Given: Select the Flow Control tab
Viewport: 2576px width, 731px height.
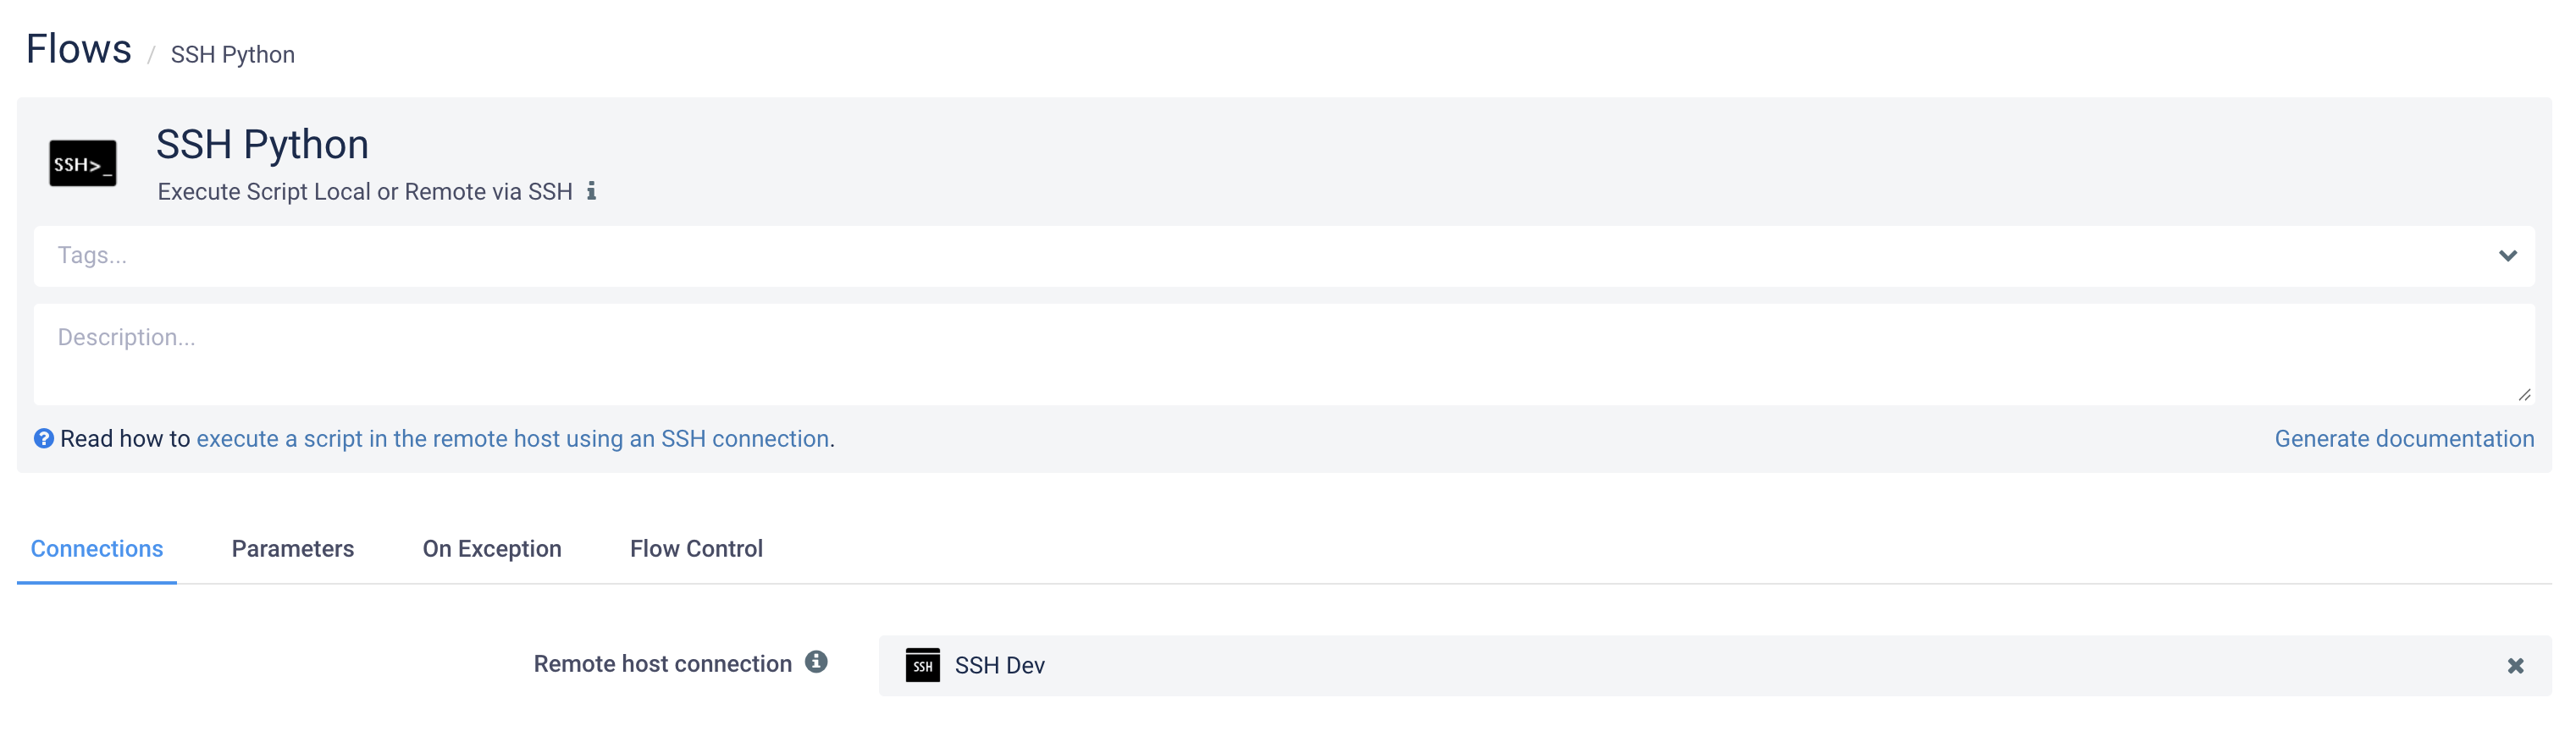Looking at the screenshot, I should 696,548.
